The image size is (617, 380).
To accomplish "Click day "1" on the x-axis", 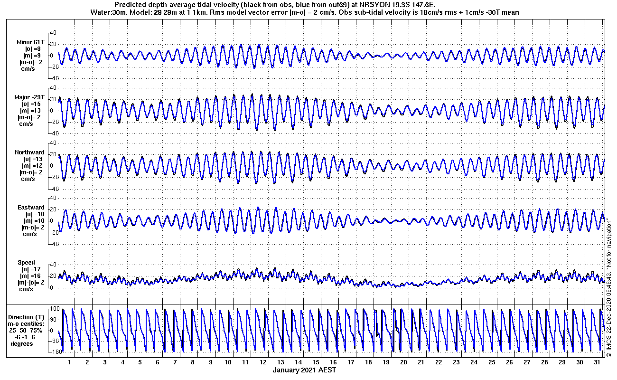I will pyautogui.click(x=70, y=362).
